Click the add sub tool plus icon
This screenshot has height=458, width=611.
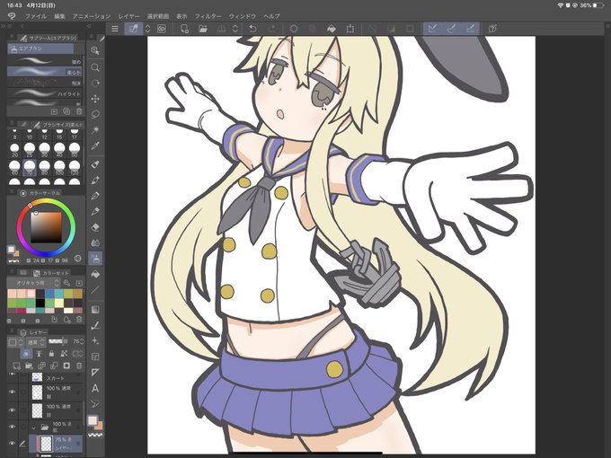tap(54, 111)
